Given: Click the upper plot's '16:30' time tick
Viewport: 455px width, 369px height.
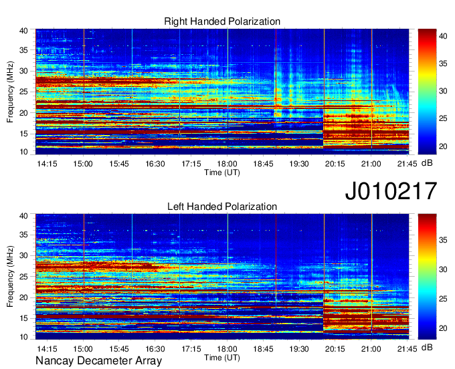Looking at the screenshot, I should [x=155, y=164].
